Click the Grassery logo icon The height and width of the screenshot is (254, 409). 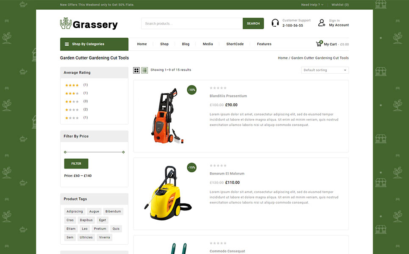click(66, 23)
